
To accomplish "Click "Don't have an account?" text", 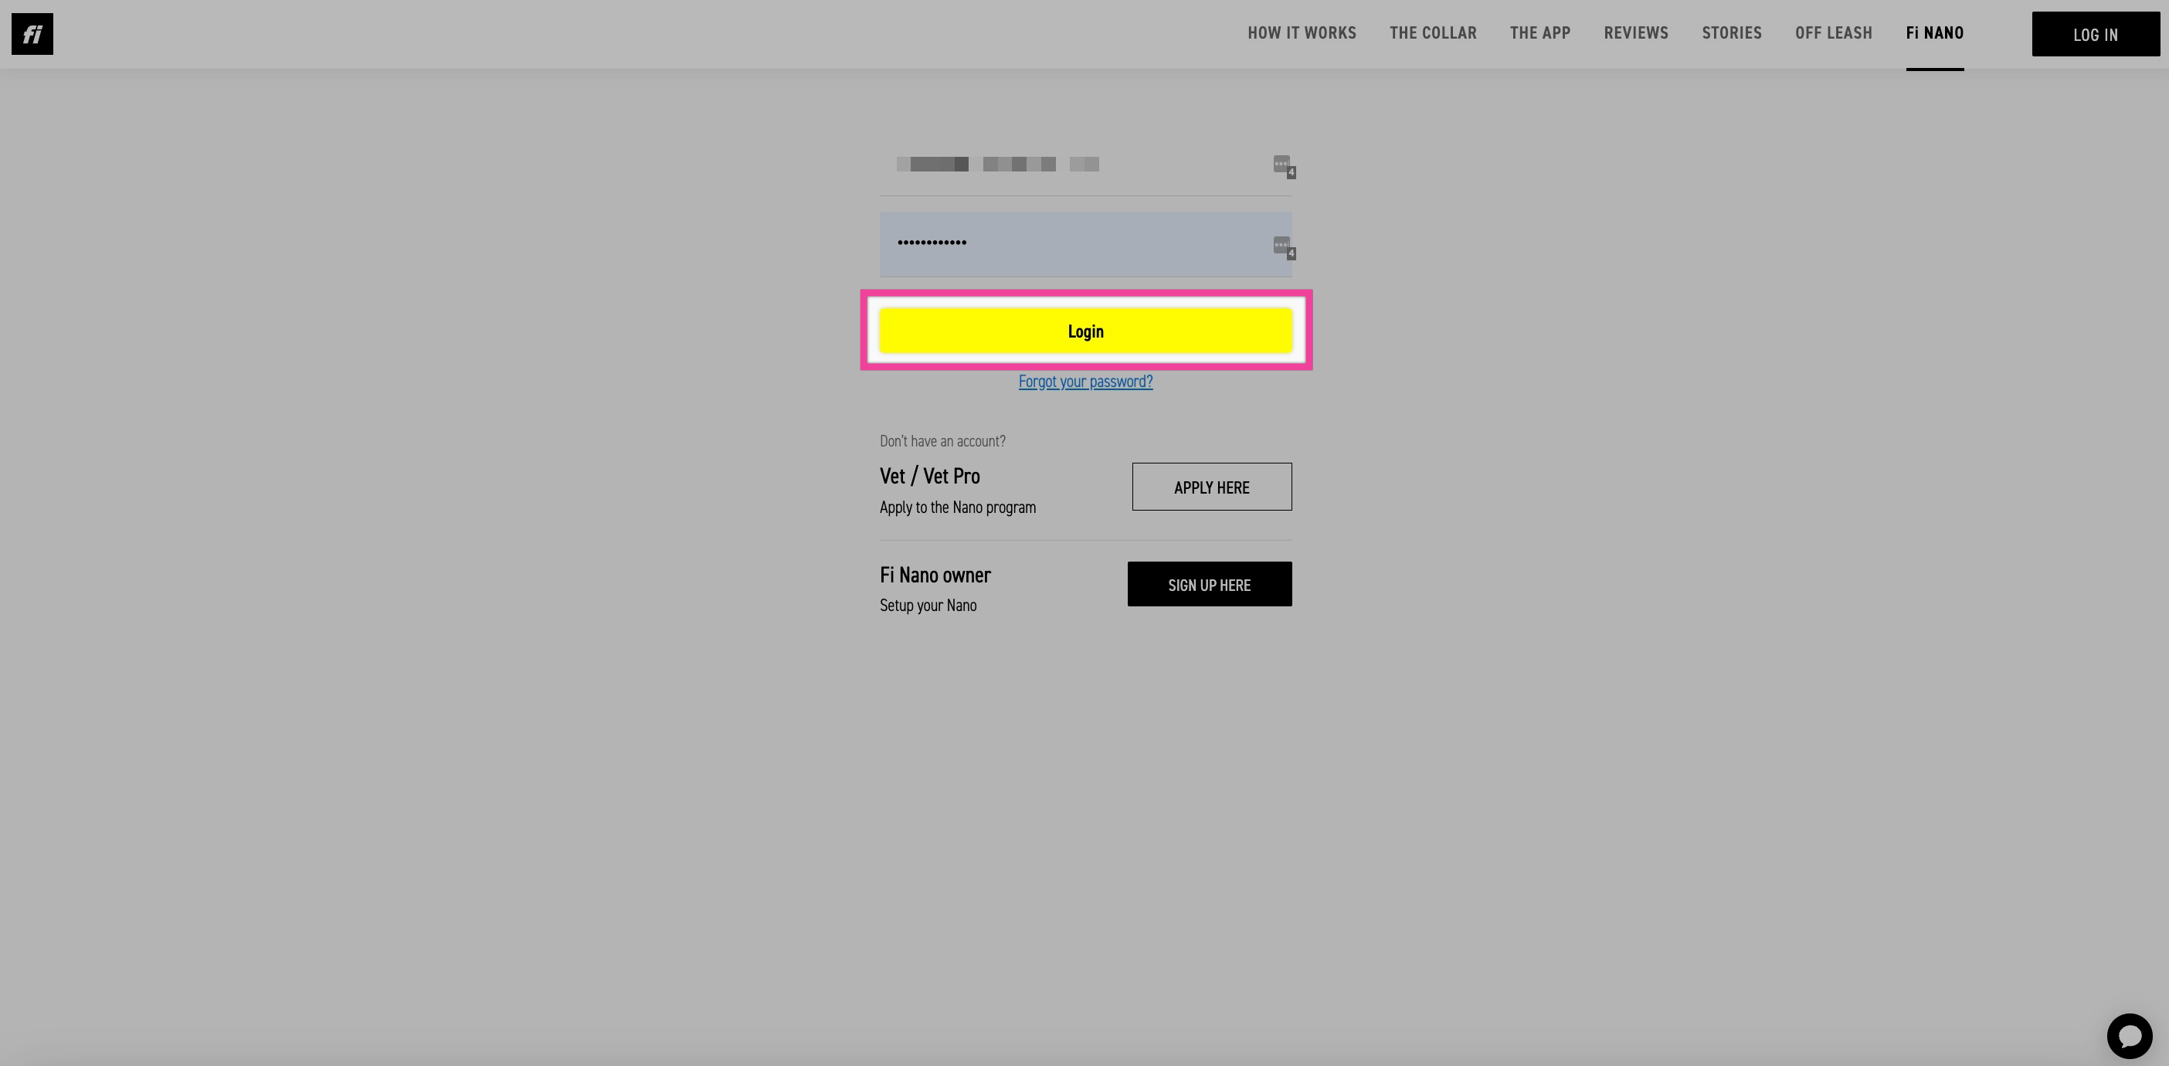I will pos(942,441).
